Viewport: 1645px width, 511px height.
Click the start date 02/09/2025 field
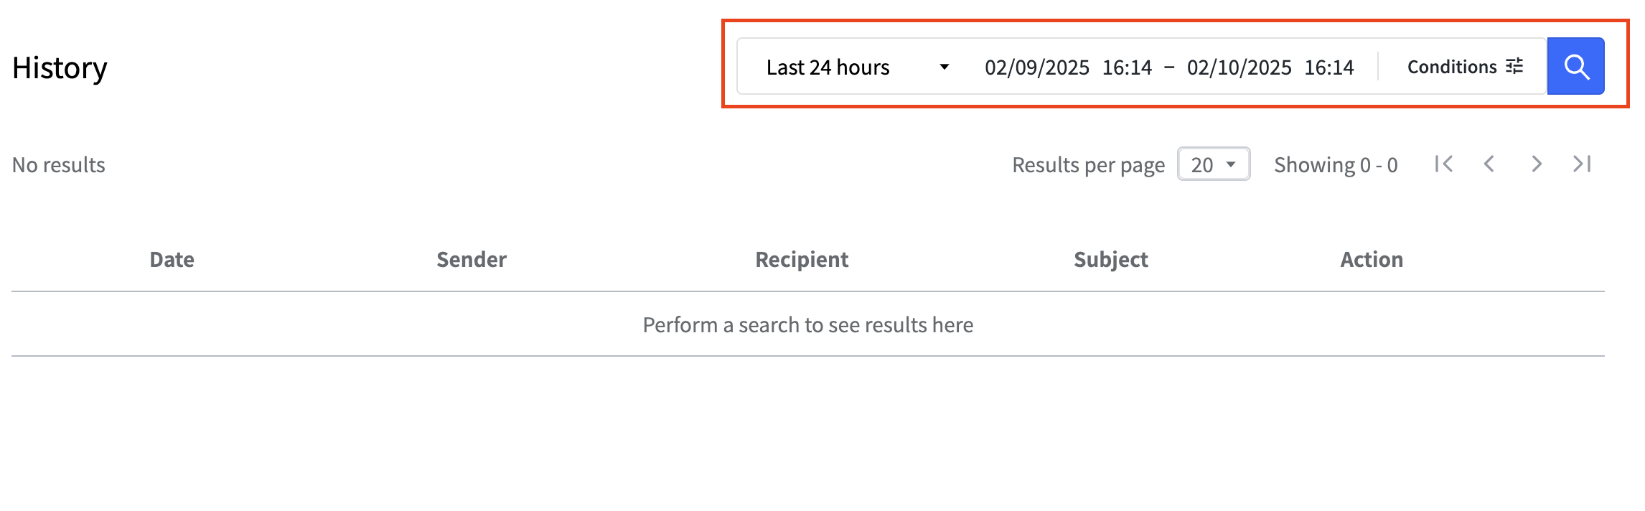(1036, 67)
